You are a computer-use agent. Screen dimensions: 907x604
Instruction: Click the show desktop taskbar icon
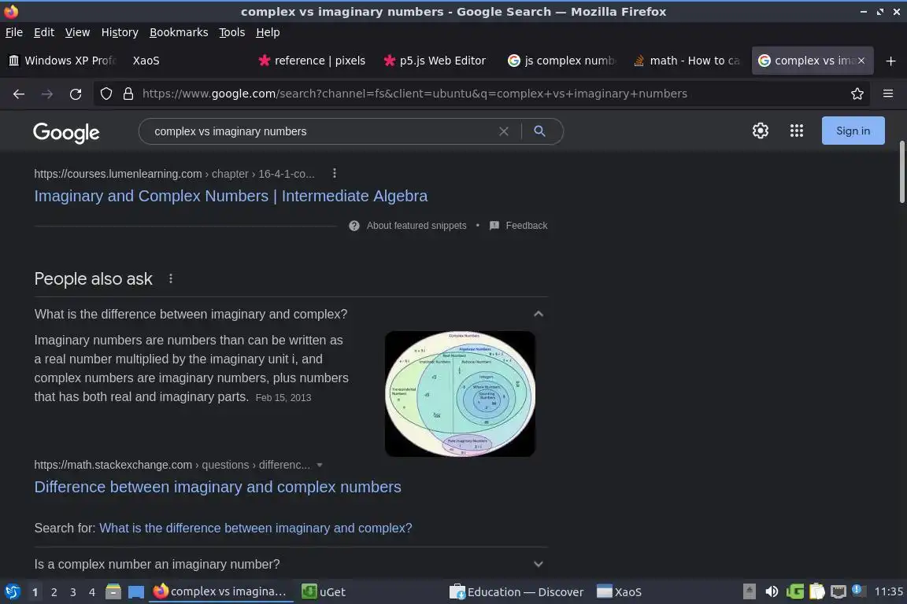(136, 591)
